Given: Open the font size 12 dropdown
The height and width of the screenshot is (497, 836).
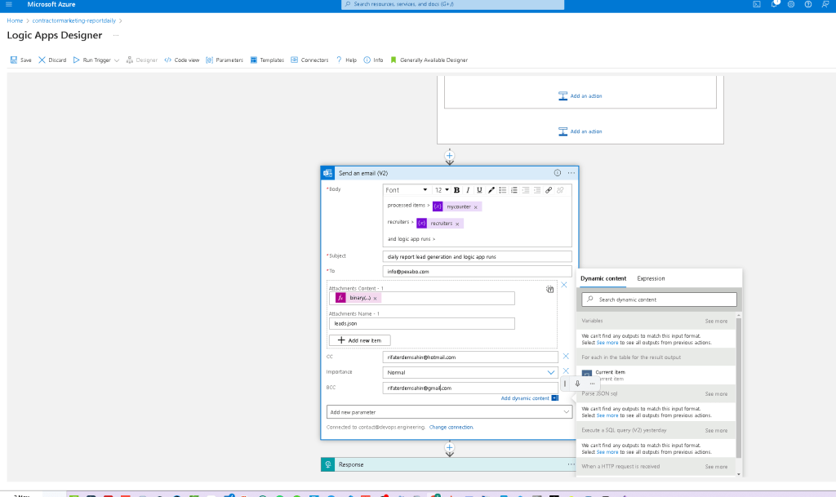Looking at the screenshot, I should tap(442, 190).
